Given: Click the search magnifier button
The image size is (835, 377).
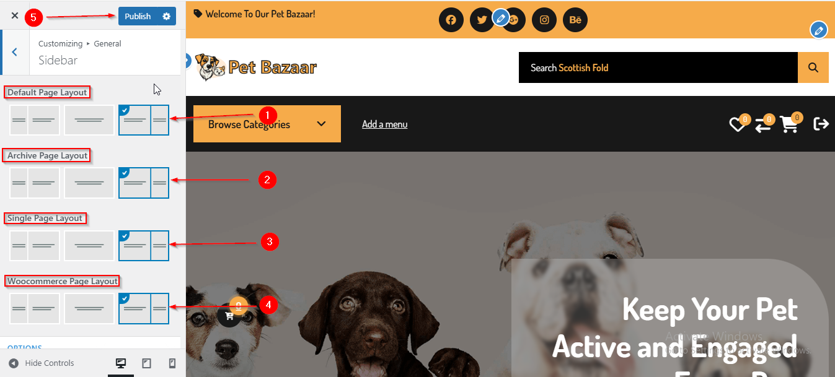Looking at the screenshot, I should coord(813,67).
